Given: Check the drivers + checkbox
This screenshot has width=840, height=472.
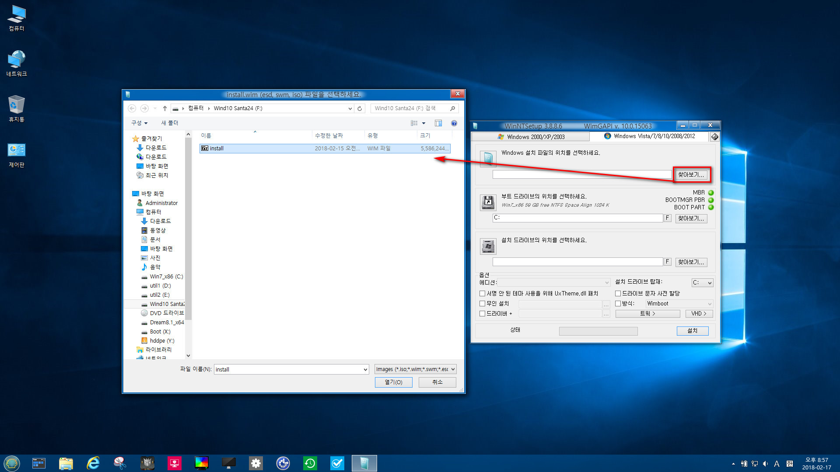Looking at the screenshot, I should pyautogui.click(x=482, y=314).
